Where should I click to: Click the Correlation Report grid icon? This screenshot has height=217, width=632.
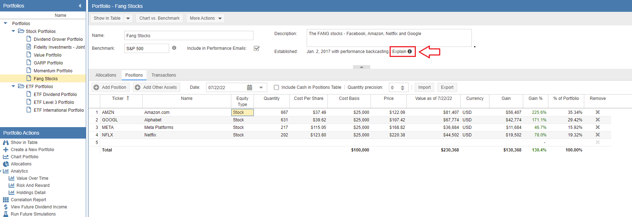(x=6, y=200)
